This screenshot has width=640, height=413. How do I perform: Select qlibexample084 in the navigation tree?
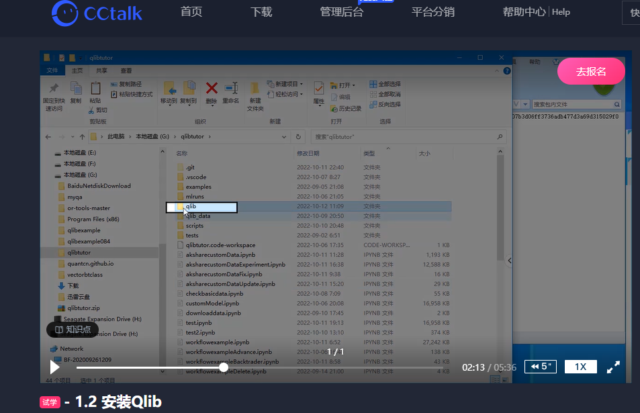coord(89,241)
